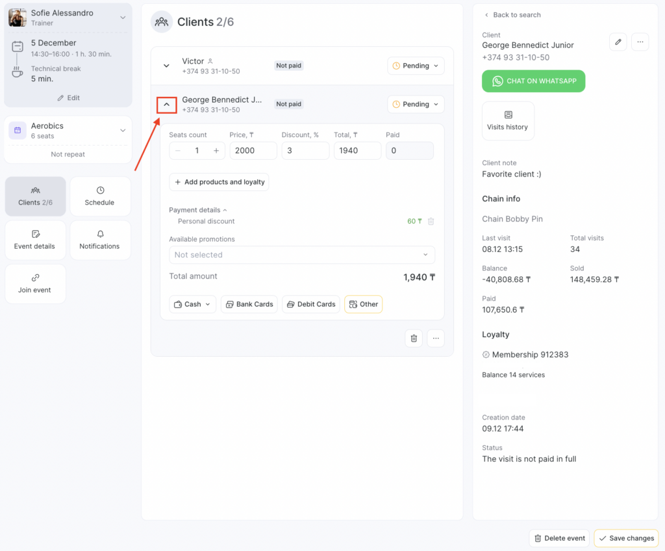Delete the Personal discount with trash icon

(431, 222)
